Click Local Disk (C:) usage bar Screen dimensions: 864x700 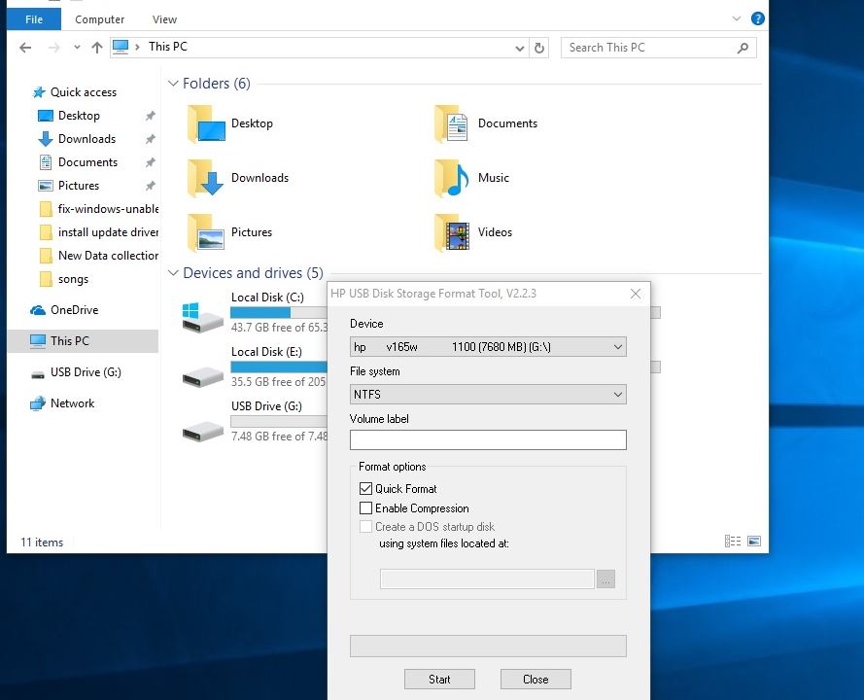[x=279, y=312]
